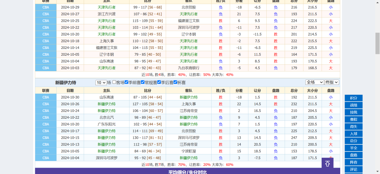The width and height of the screenshot is (380, 174).
Task: Open 福建晋江文旅 in the 2024-10-25 row
Action: coord(189,21)
